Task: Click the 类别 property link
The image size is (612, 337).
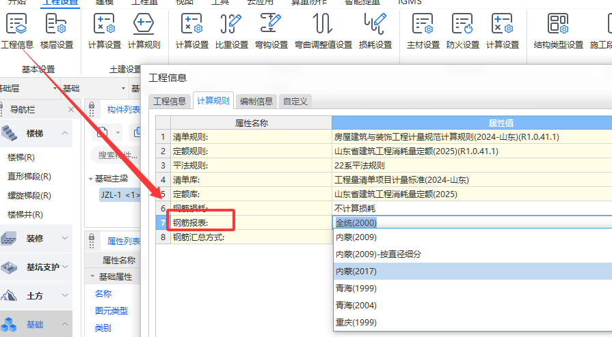Action: click(103, 327)
